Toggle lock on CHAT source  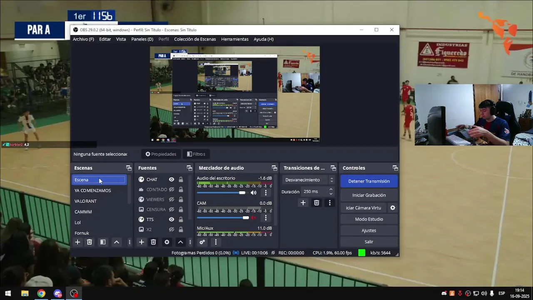(181, 180)
